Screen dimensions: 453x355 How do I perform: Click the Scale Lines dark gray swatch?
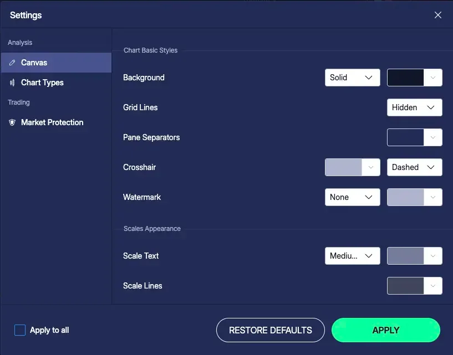(405, 286)
